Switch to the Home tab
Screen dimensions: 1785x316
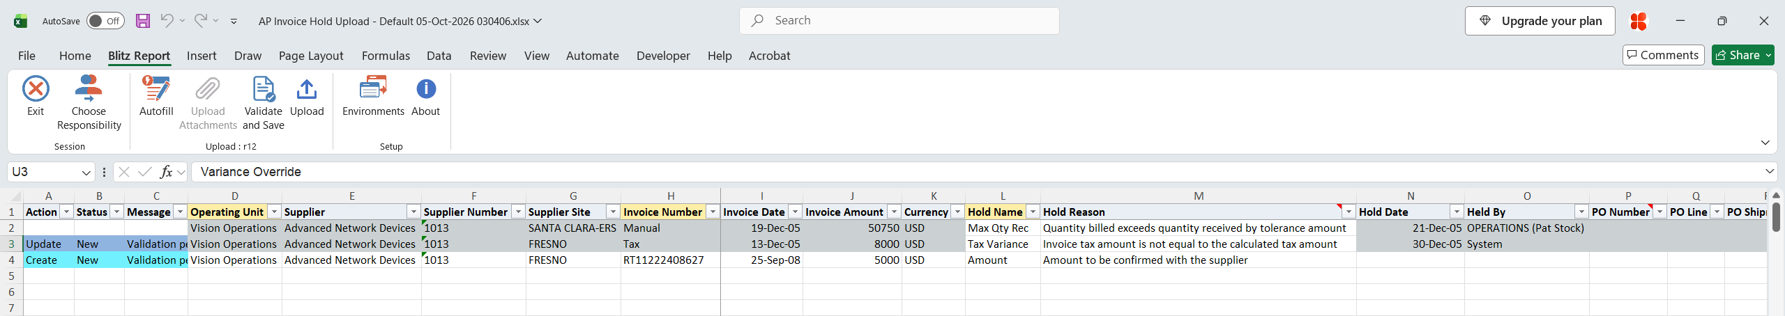coord(75,56)
